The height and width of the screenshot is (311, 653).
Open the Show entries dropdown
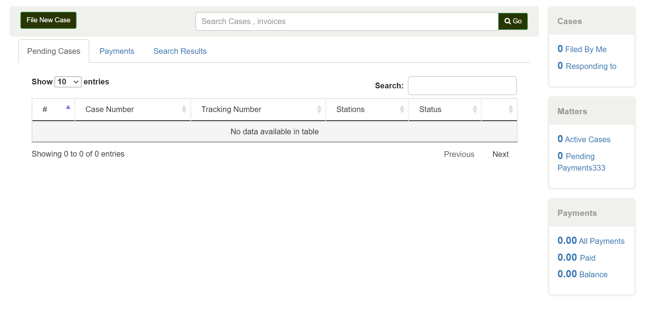tap(68, 82)
